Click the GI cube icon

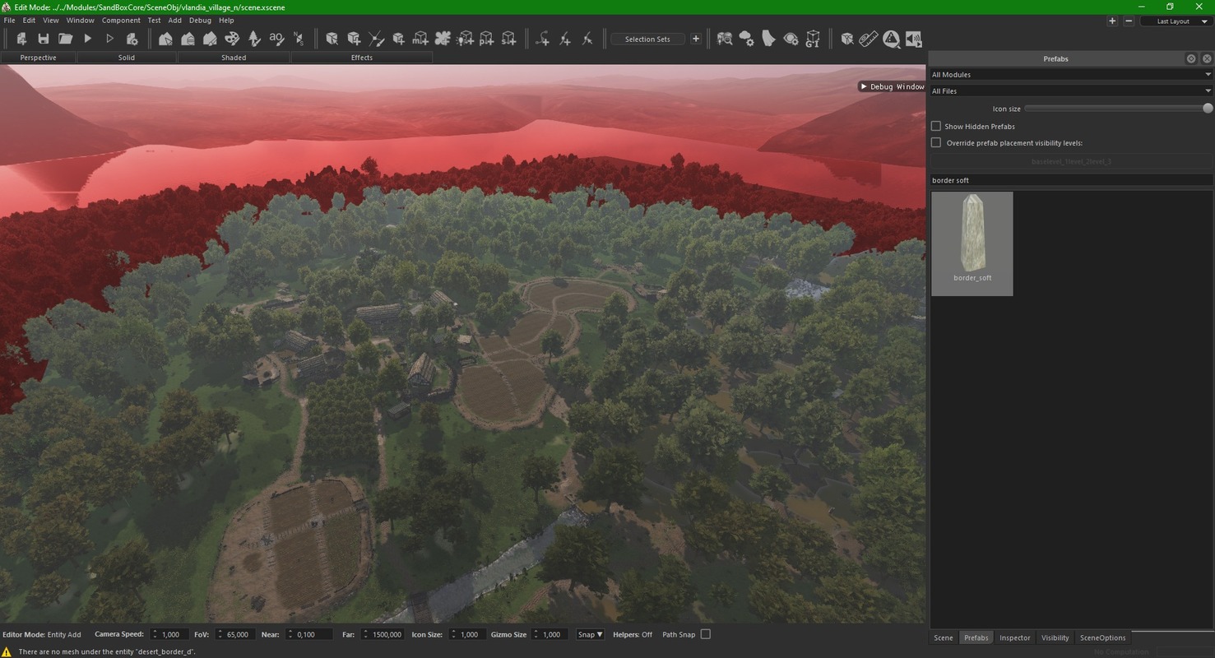coord(813,39)
